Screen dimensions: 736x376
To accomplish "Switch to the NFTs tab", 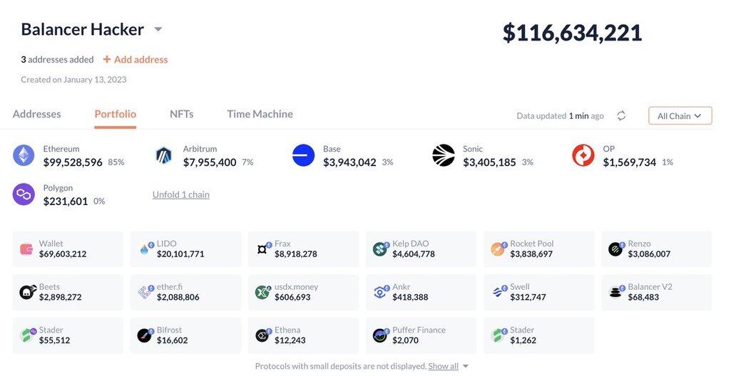I will (181, 114).
